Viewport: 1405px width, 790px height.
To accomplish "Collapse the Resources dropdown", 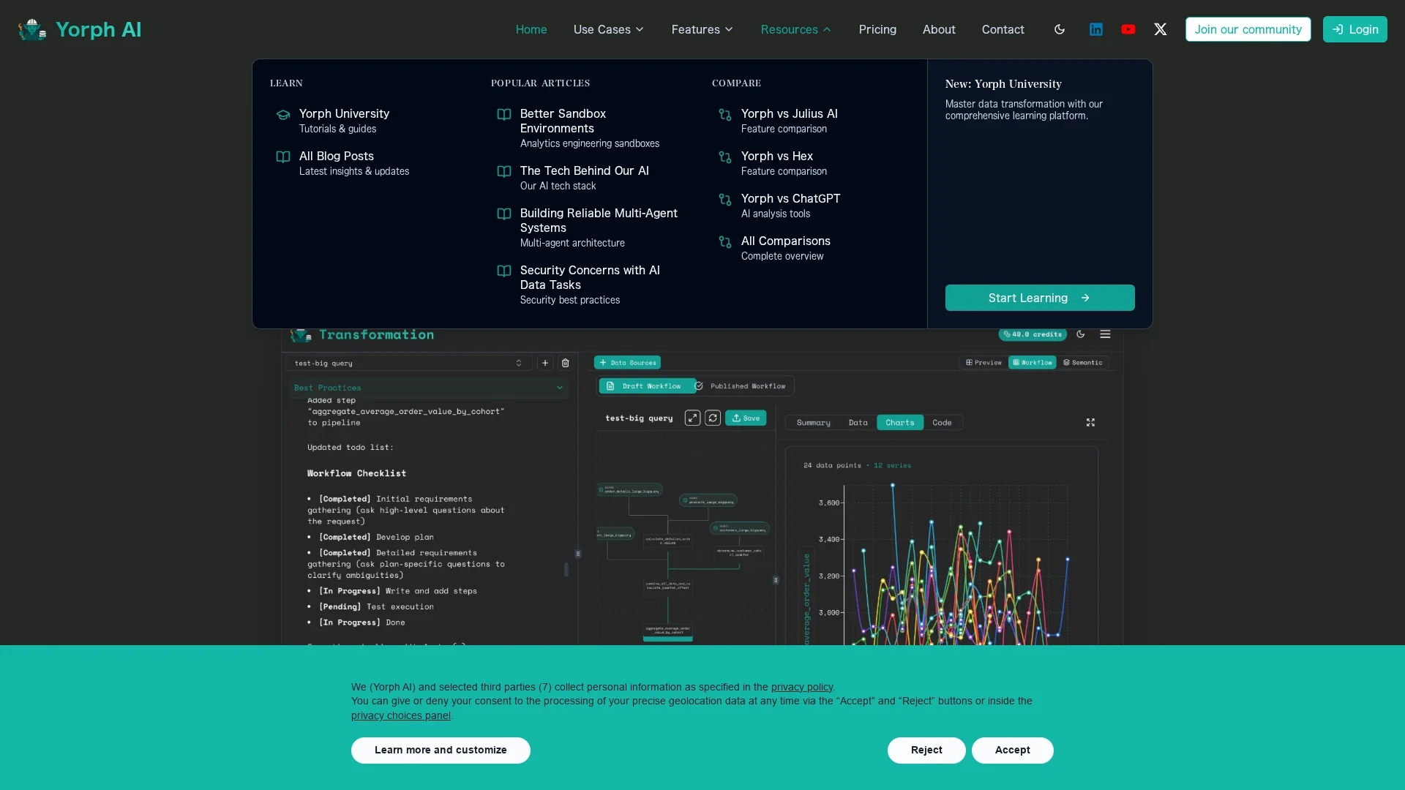I will 796,29.
